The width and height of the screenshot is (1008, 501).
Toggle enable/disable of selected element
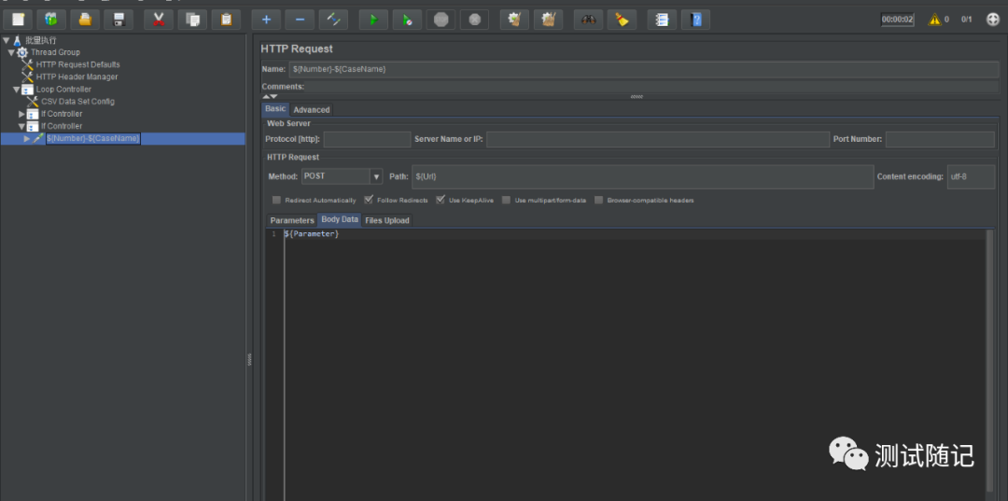point(333,20)
